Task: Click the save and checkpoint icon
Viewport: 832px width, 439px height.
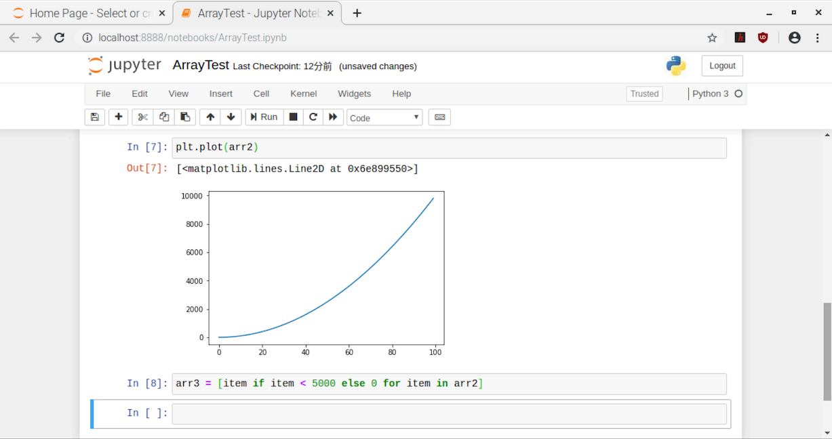Action: tap(95, 117)
